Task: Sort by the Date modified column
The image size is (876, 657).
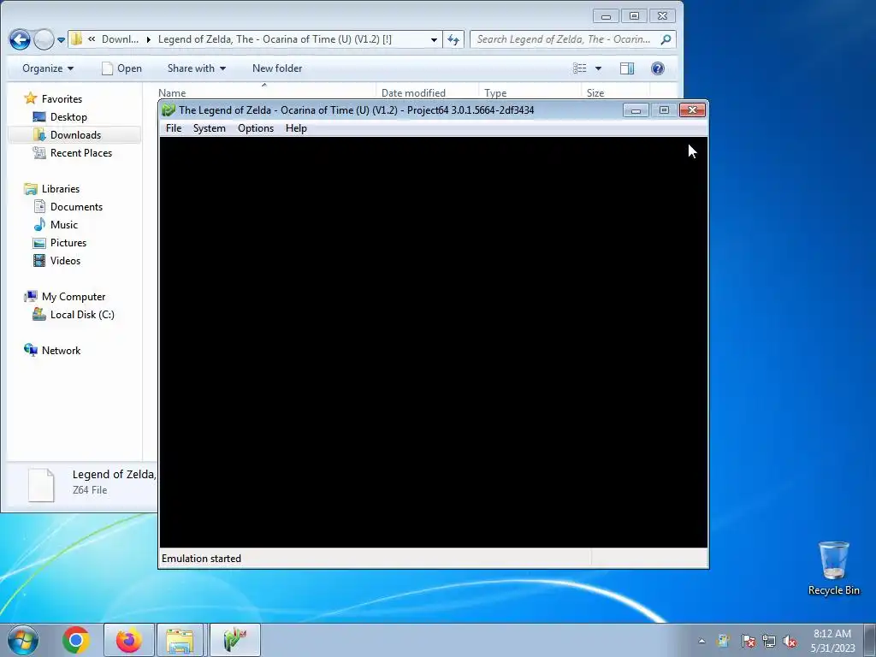Action: click(413, 92)
